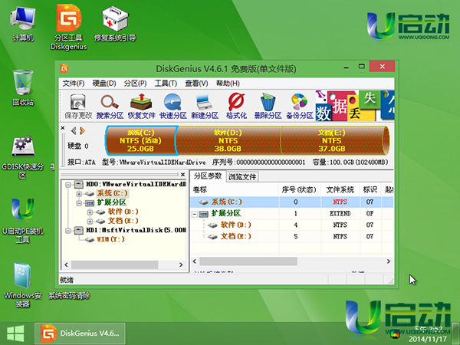Click the 分区工具 Diskgenius desktop icon
The width and height of the screenshot is (460, 345).
coord(69,28)
